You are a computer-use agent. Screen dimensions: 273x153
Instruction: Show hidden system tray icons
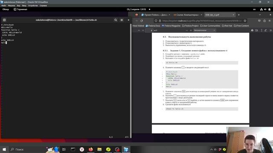pyautogui.click(x=212, y=149)
